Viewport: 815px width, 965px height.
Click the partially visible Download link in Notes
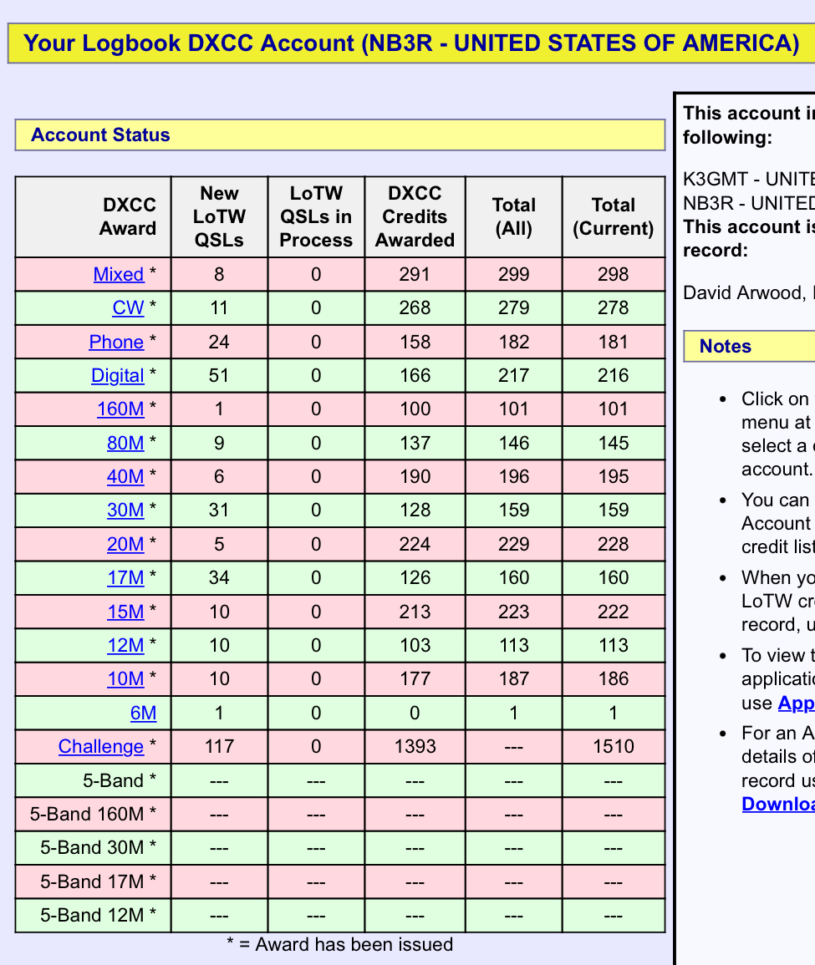[x=777, y=804]
